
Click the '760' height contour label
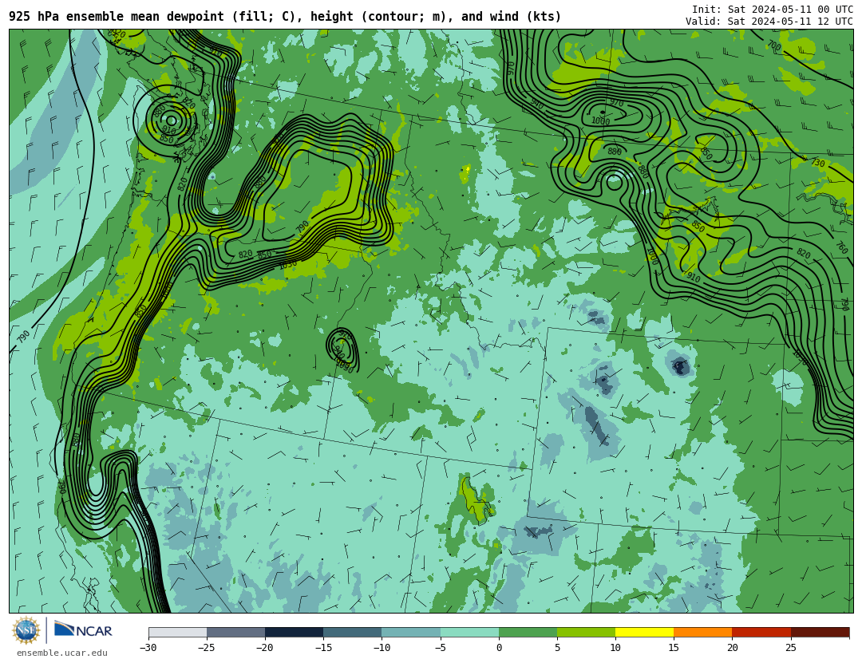[x=842, y=247]
